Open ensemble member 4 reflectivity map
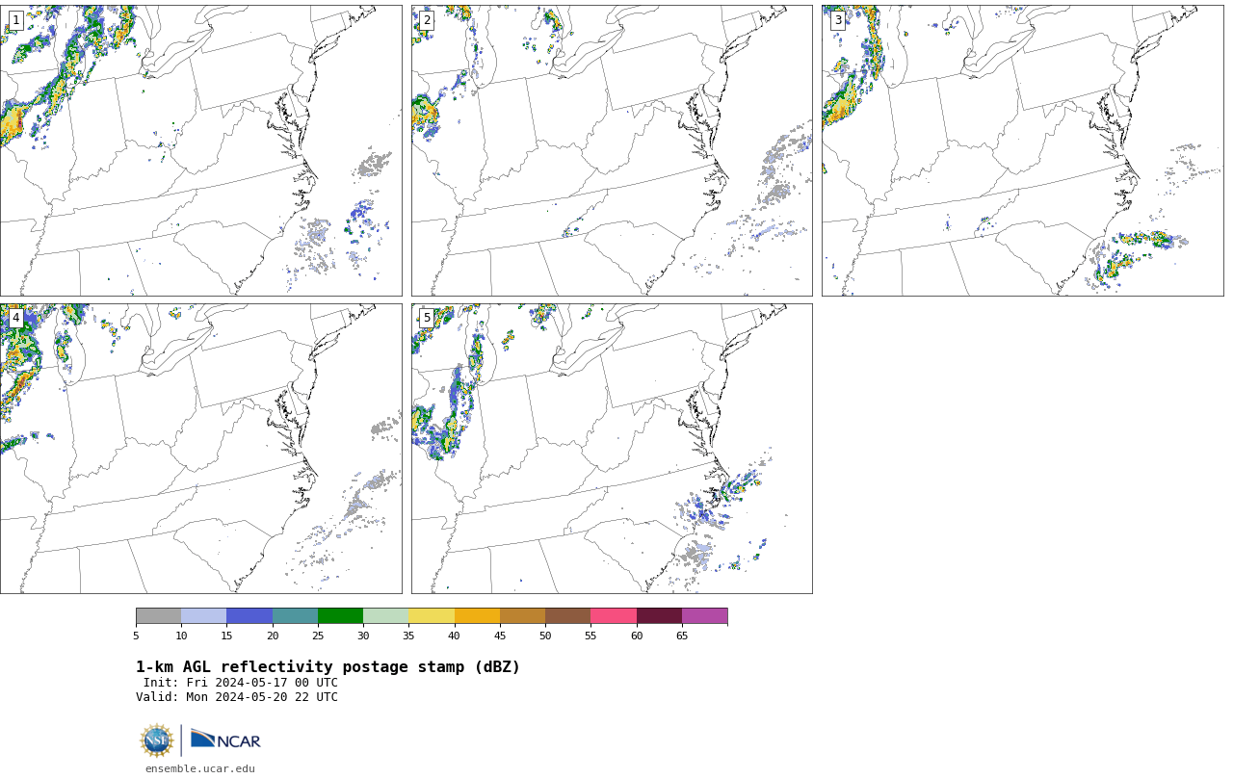The image size is (1233, 779). [x=200, y=449]
